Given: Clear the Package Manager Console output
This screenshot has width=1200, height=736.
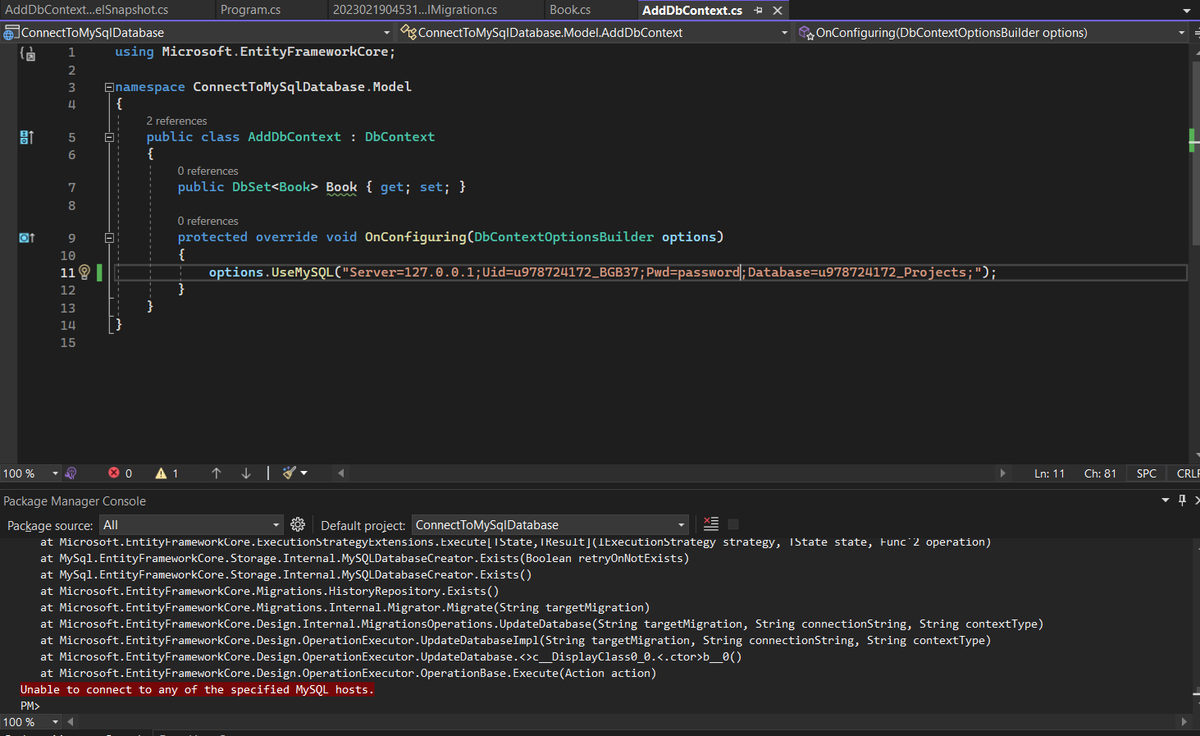Looking at the screenshot, I should tap(710, 523).
